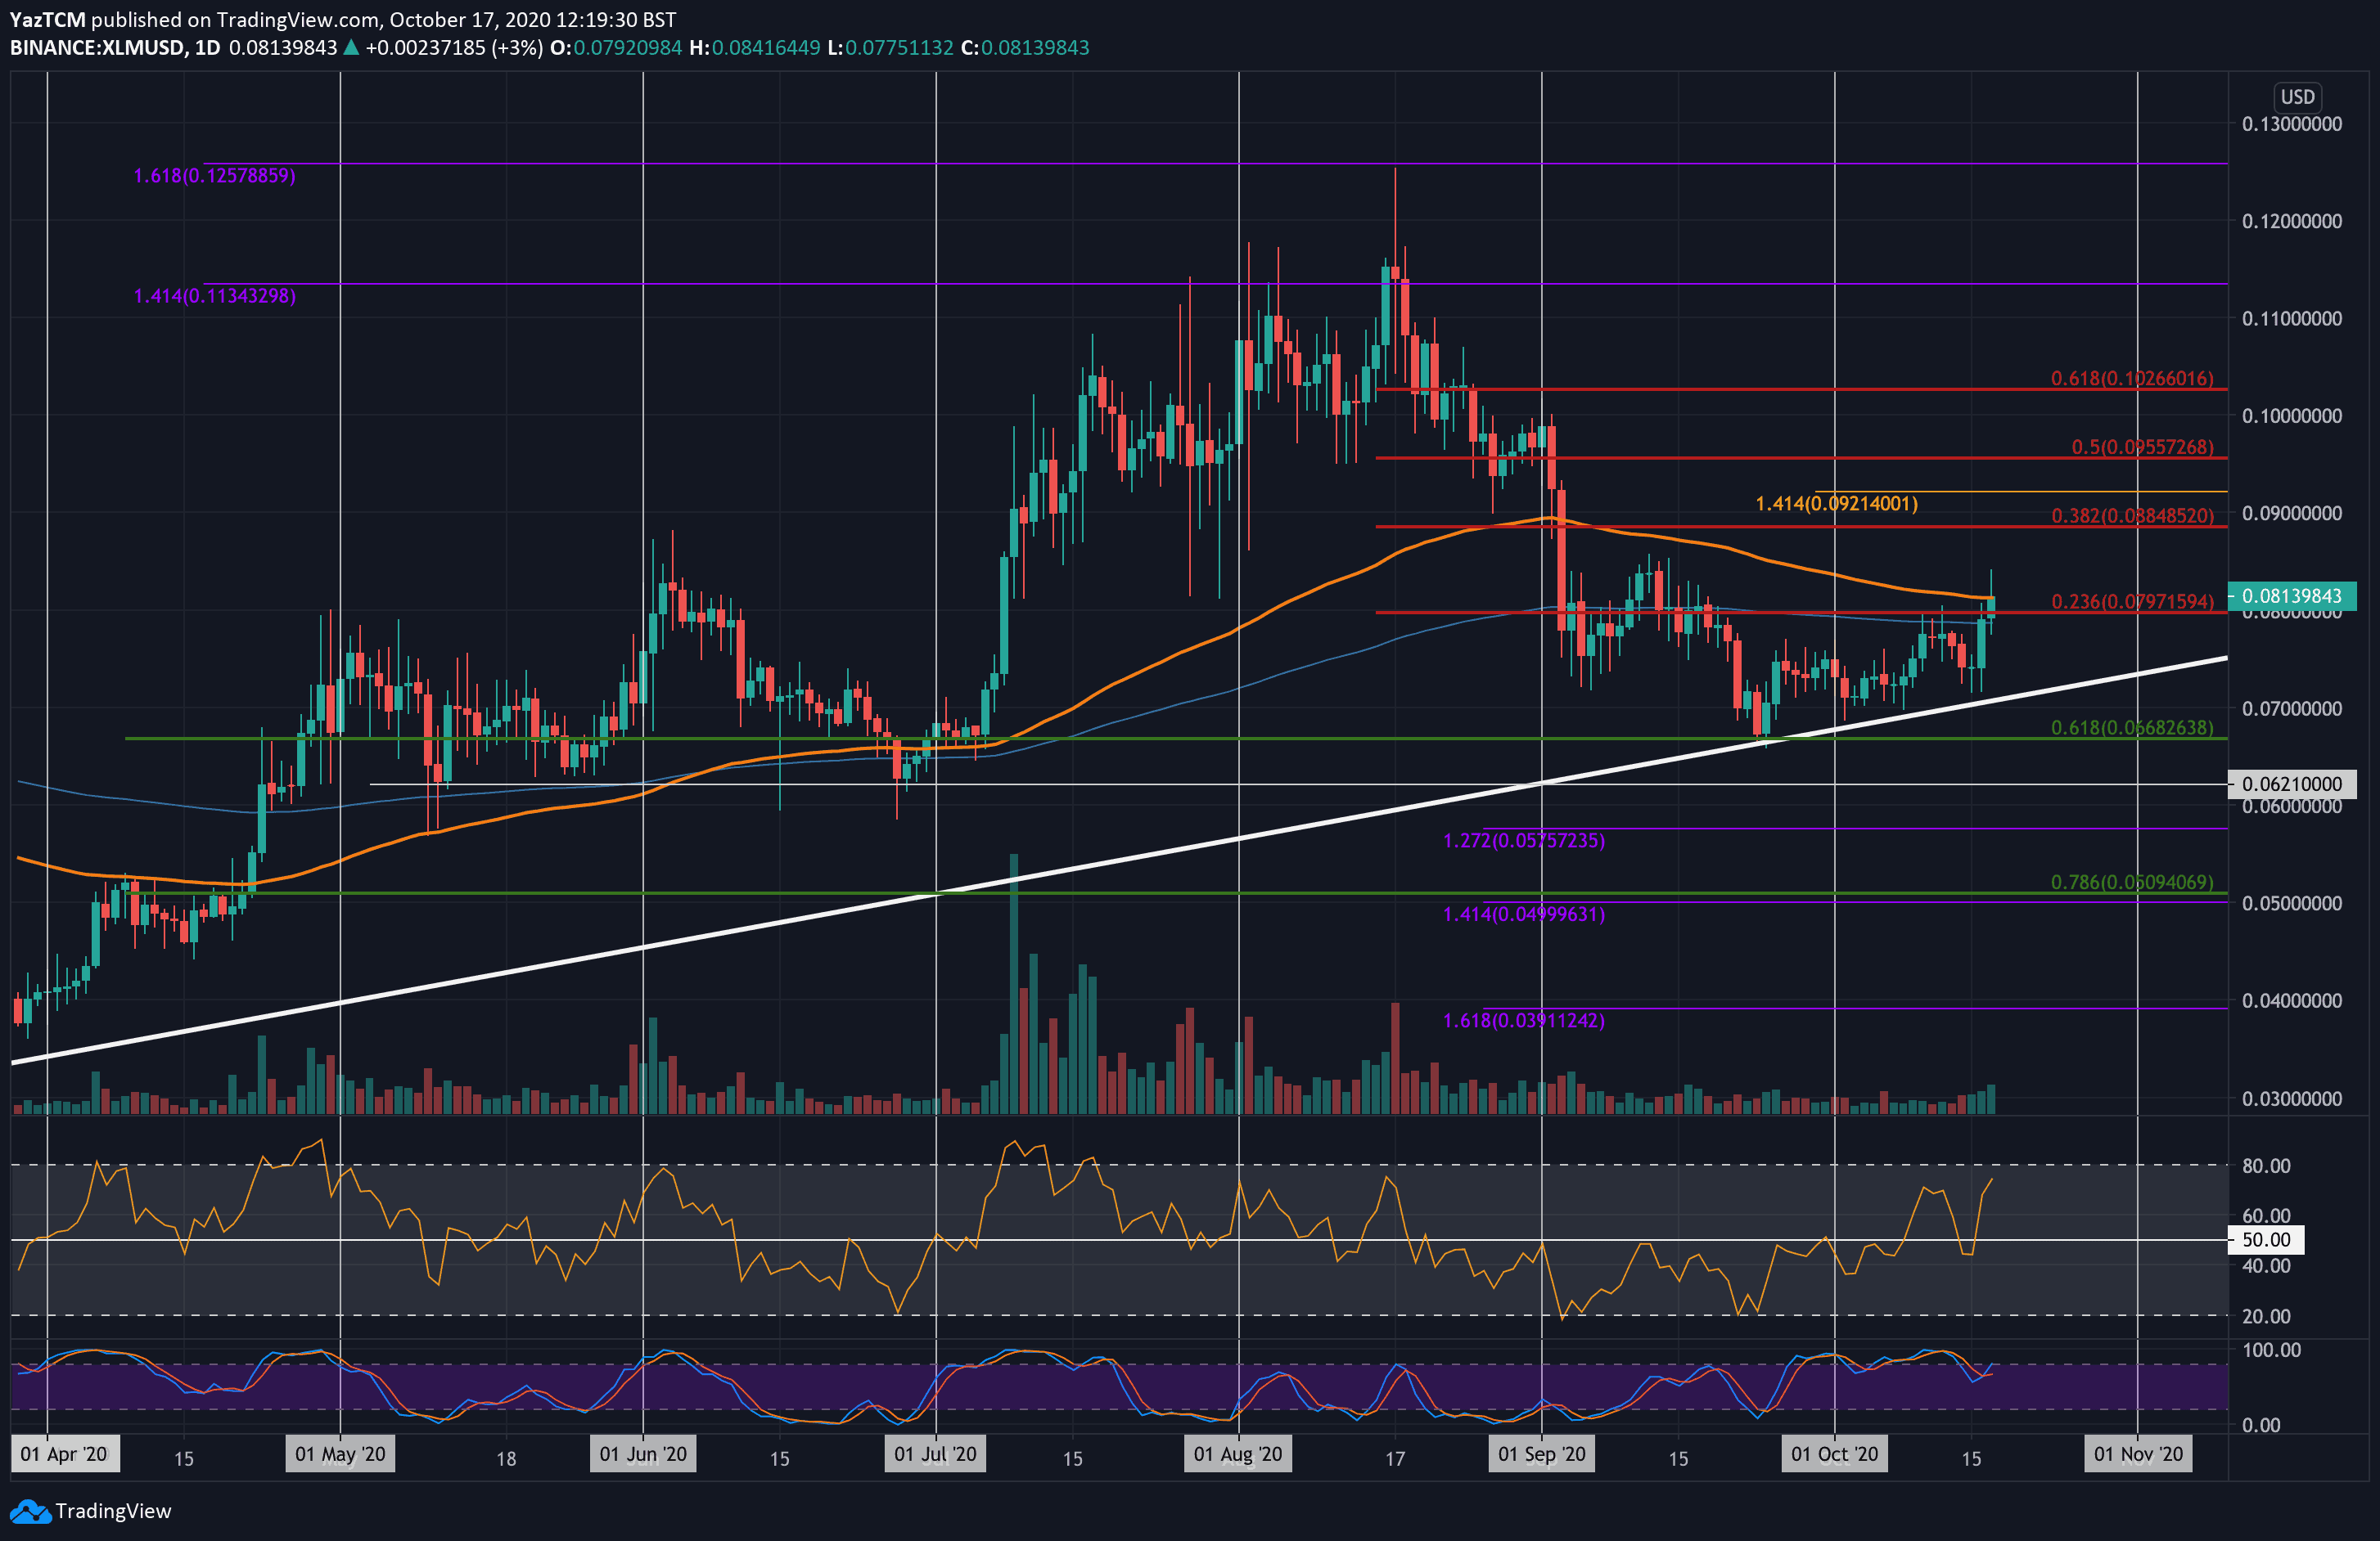Select the 1.414(0.11343298) Fibonacci label
The image size is (2380, 1541).
[x=214, y=296]
